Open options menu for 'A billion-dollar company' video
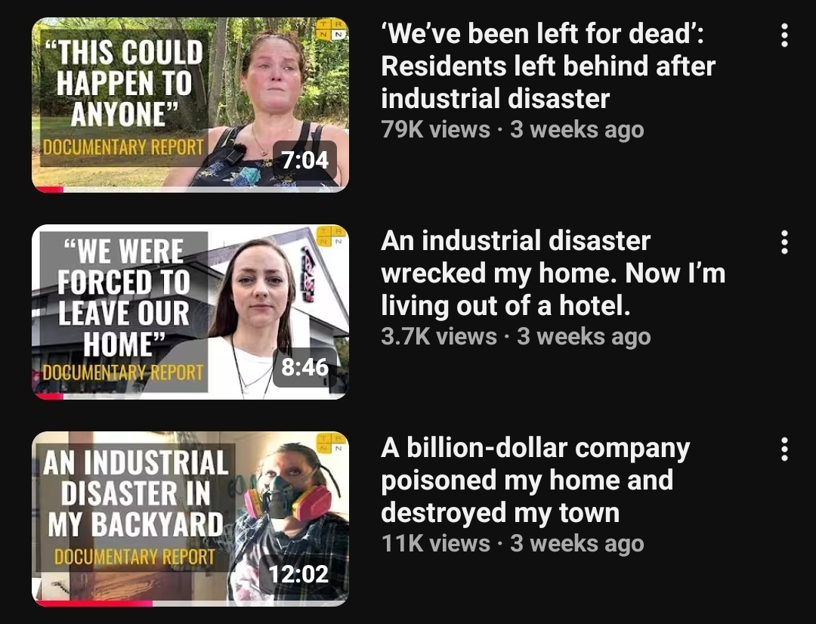Image resolution: width=816 pixels, height=624 pixels. pos(784,449)
